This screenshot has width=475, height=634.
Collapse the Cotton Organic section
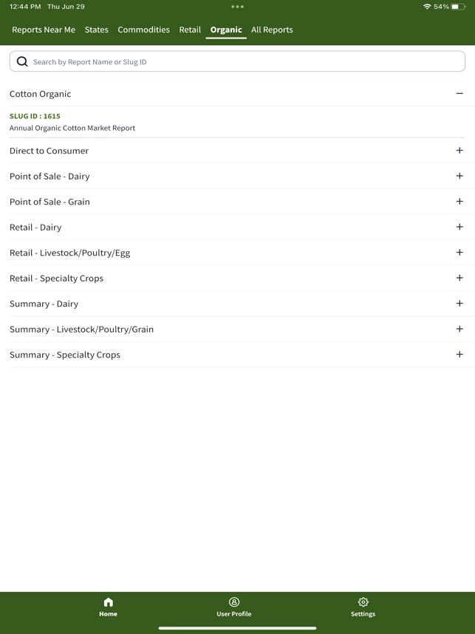[459, 94]
